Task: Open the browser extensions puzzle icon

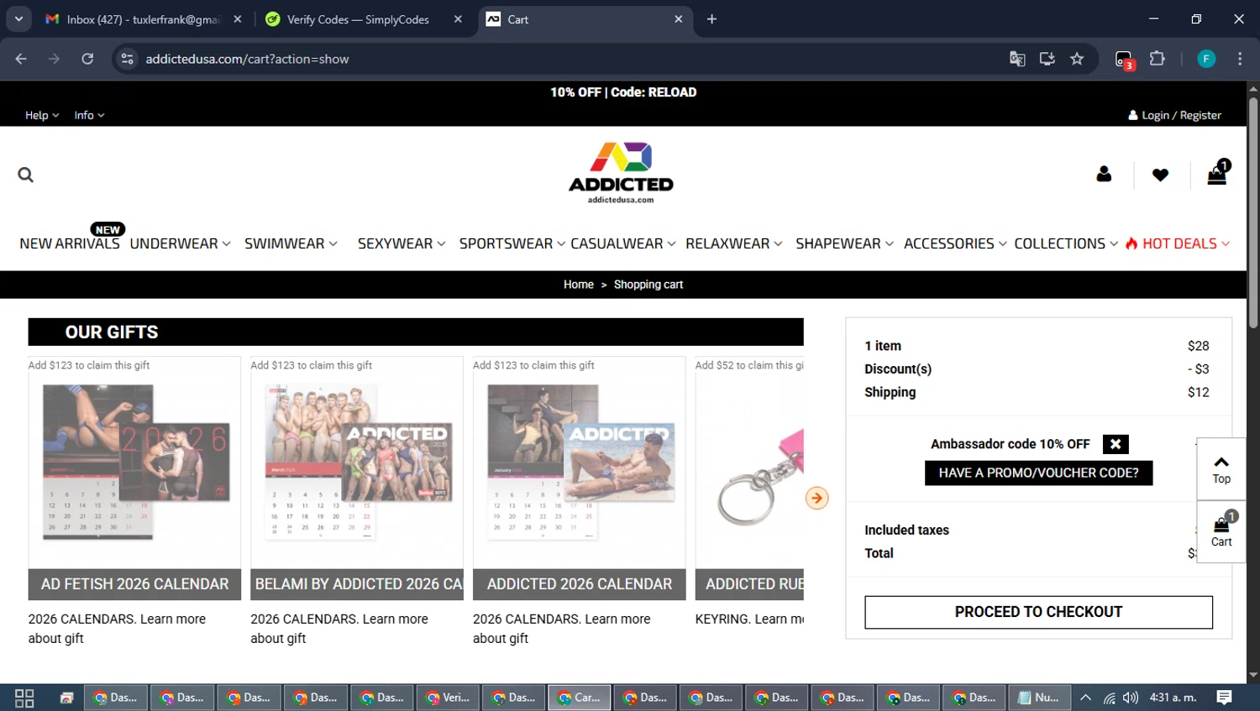Action: pyautogui.click(x=1158, y=59)
